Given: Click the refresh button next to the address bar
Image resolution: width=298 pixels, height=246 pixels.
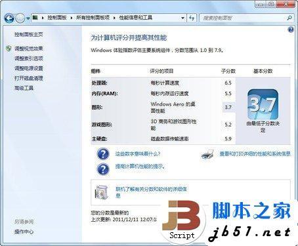Looking at the screenshot, I should tap(192, 18).
